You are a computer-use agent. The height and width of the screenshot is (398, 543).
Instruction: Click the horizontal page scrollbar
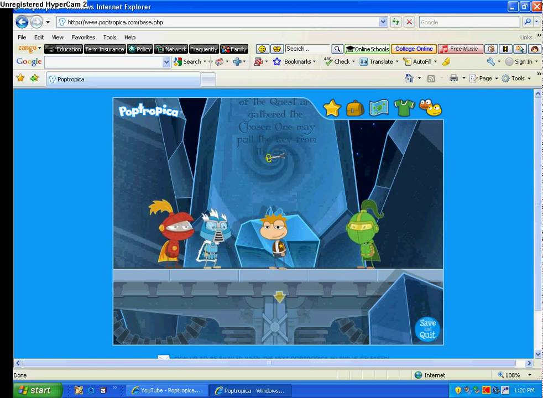[269, 363]
